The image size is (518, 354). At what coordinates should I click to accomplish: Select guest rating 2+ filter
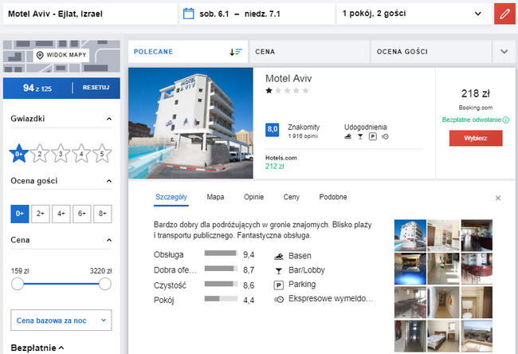click(x=41, y=214)
